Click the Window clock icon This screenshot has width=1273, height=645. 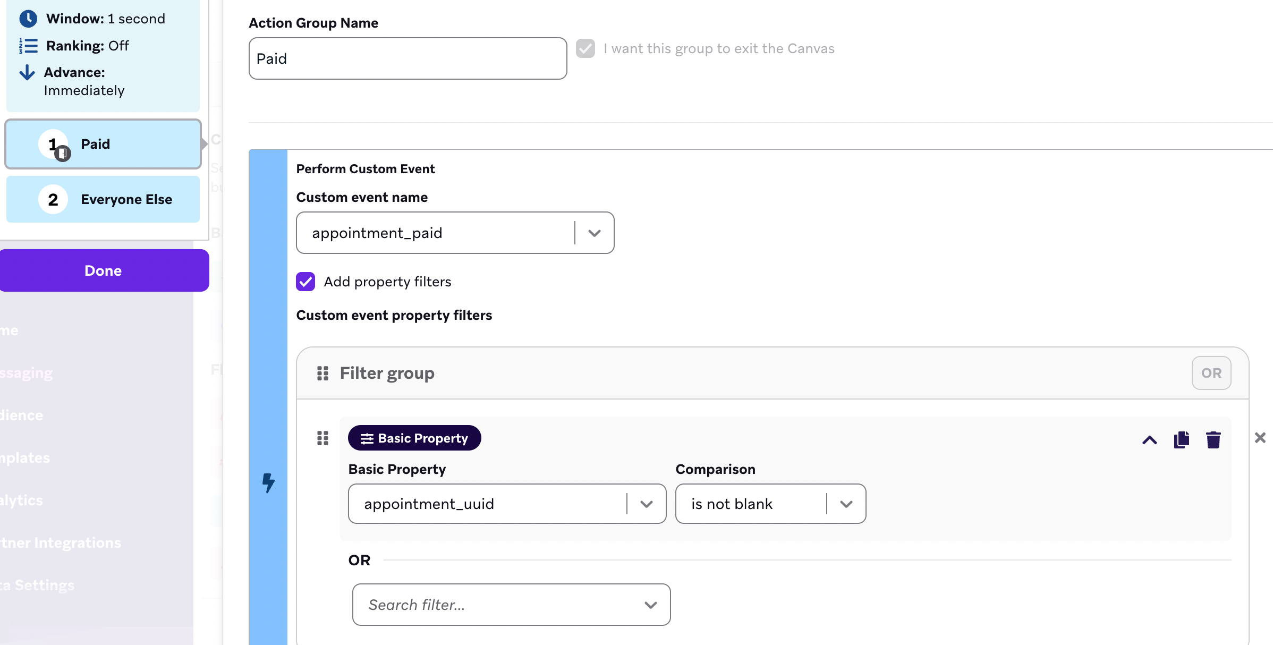pyautogui.click(x=28, y=19)
